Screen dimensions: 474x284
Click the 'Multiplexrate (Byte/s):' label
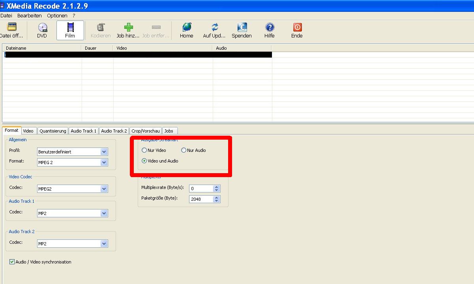click(x=163, y=188)
